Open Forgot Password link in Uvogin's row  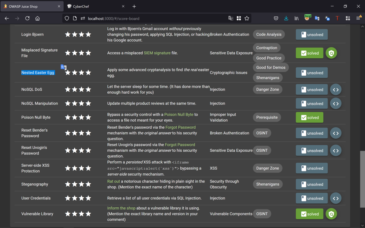(x=180, y=145)
